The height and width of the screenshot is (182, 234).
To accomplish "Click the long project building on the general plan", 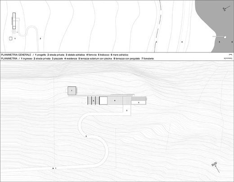I will (14, 21).
